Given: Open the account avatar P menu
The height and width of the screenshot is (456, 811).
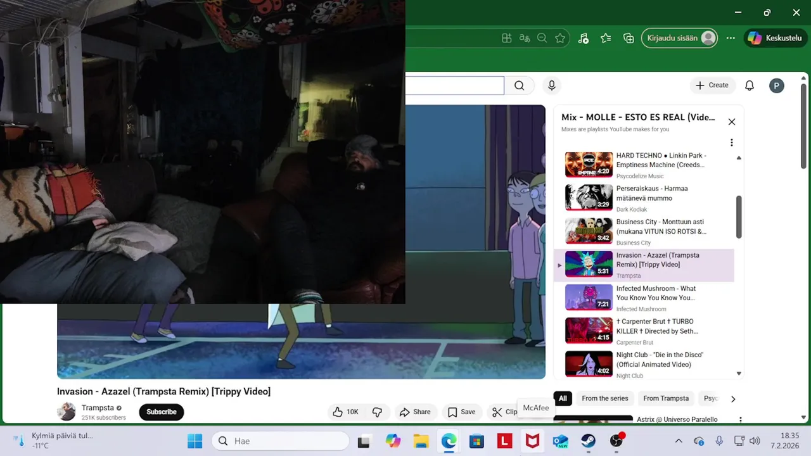Looking at the screenshot, I should 777,85.
